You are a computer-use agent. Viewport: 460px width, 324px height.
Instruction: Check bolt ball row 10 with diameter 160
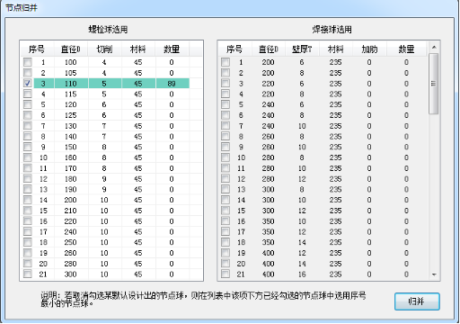(x=28, y=157)
